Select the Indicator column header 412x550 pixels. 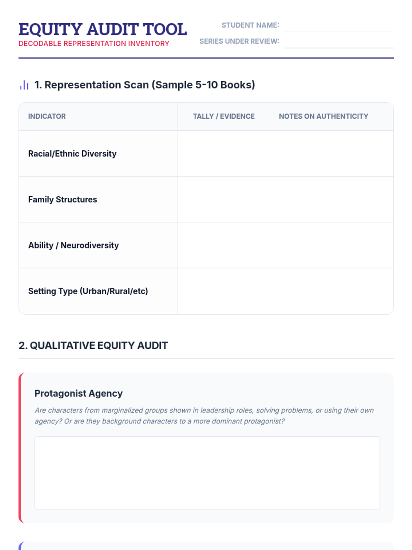tap(47, 116)
